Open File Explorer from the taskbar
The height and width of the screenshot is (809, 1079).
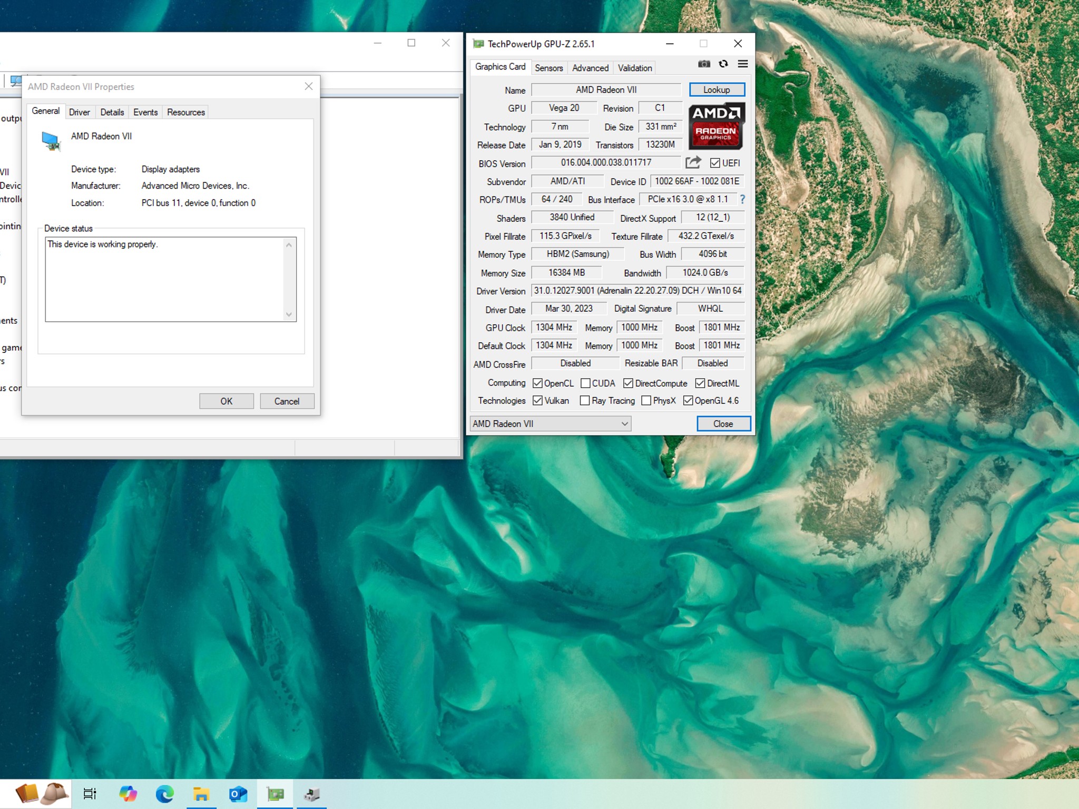click(x=201, y=794)
